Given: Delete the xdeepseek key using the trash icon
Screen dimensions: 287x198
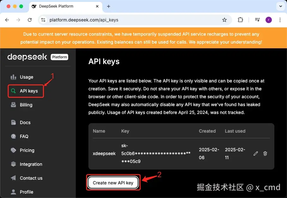Looking at the screenshot, I should (265, 153).
